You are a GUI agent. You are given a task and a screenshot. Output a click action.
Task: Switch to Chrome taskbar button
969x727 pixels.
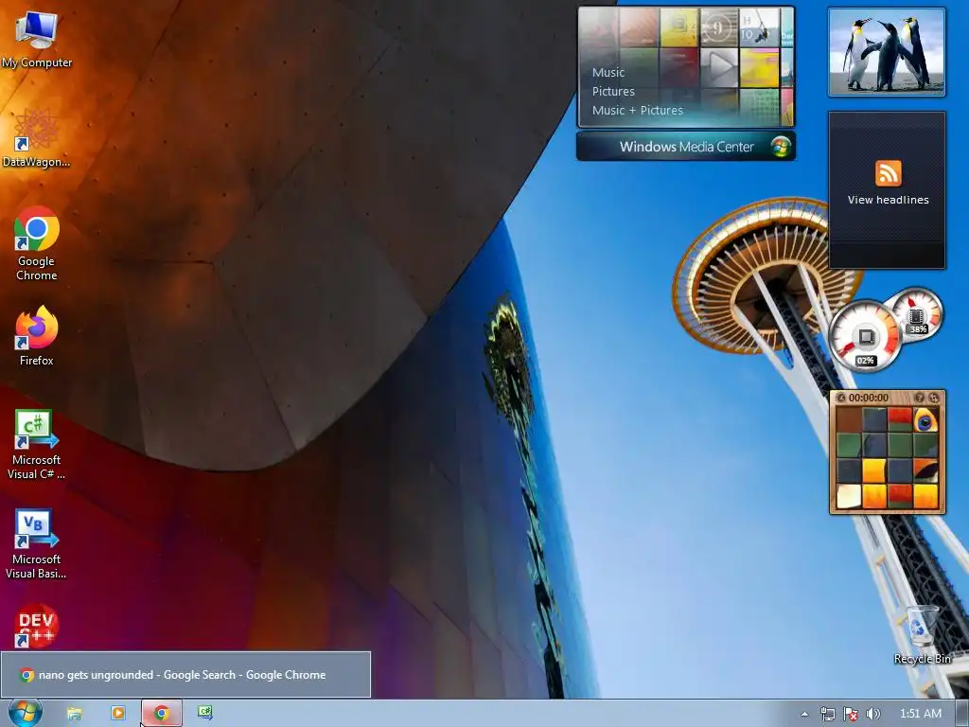click(162, 714)
